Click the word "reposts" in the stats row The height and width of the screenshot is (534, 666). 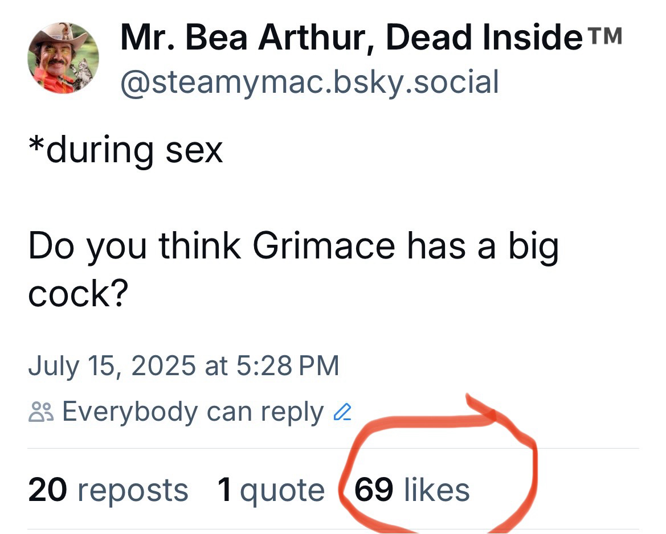tap(131, 490)
